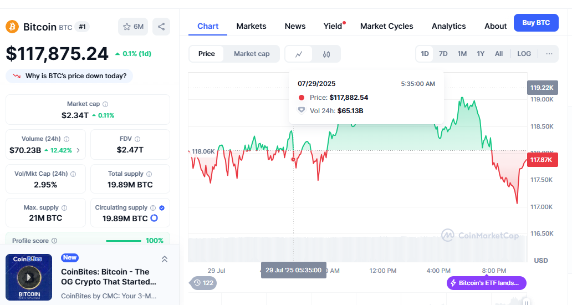
Task: Click the $2.34T market cap value
Action: tap(75, 115)
